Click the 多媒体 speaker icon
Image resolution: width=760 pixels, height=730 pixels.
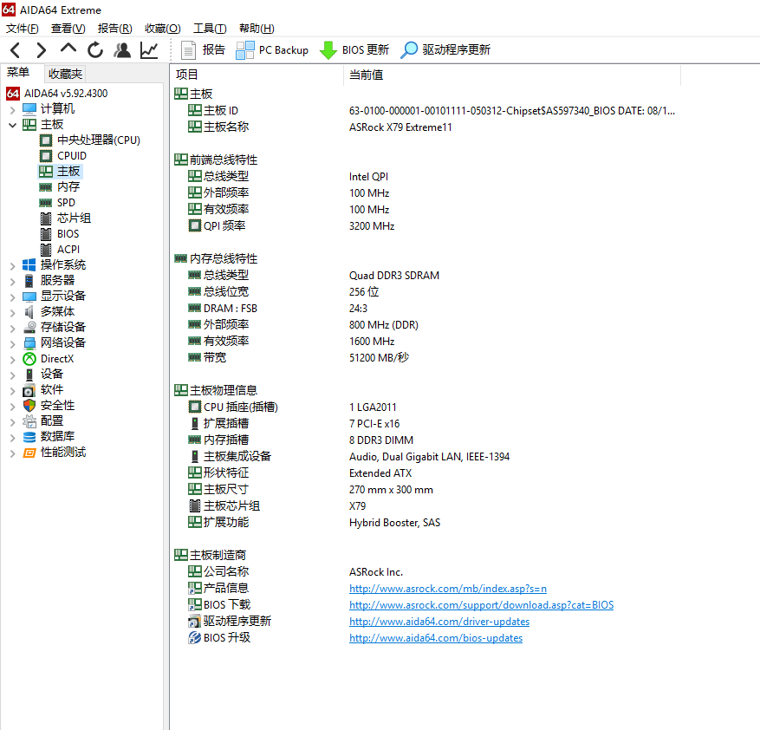pos(29,311)
